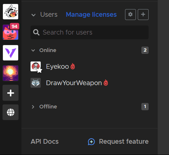Image resolution: width=169 pixels, height=155 pixels.
Task: Add a user with the plus button
Action: (143, 15)
